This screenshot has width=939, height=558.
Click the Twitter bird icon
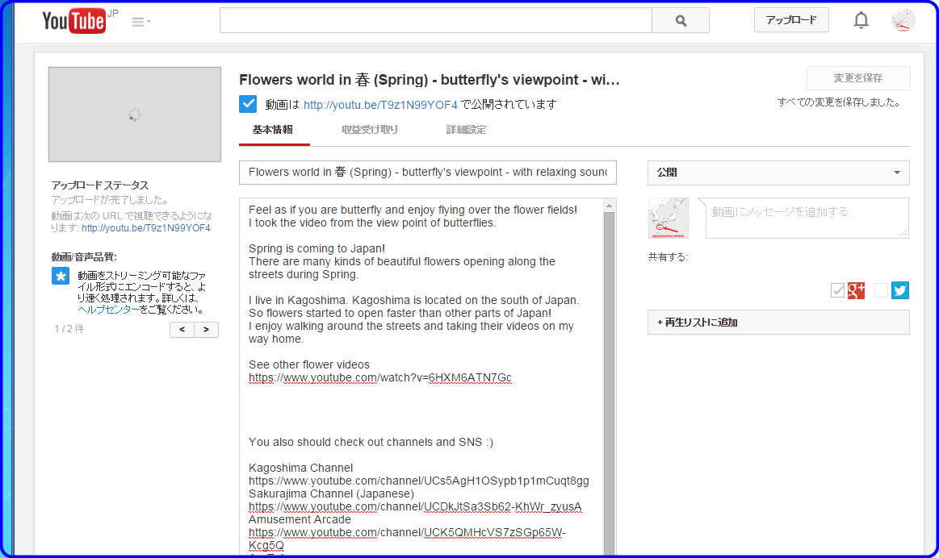click(x=900, y=290)
